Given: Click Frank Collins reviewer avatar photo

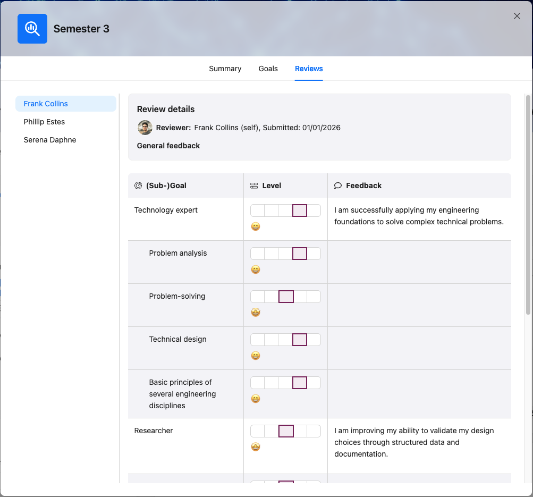Looking at the screenshot, I should coord(145,128).
